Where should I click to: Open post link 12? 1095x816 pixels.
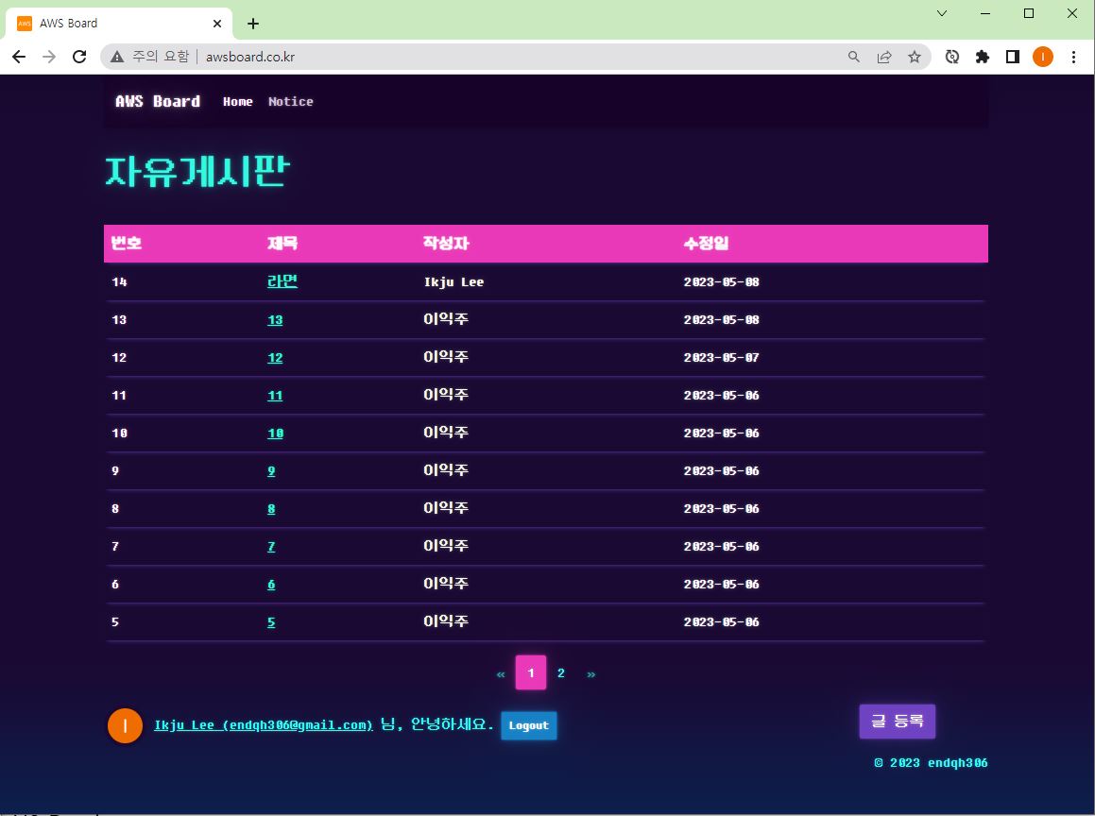coord(275,357)
